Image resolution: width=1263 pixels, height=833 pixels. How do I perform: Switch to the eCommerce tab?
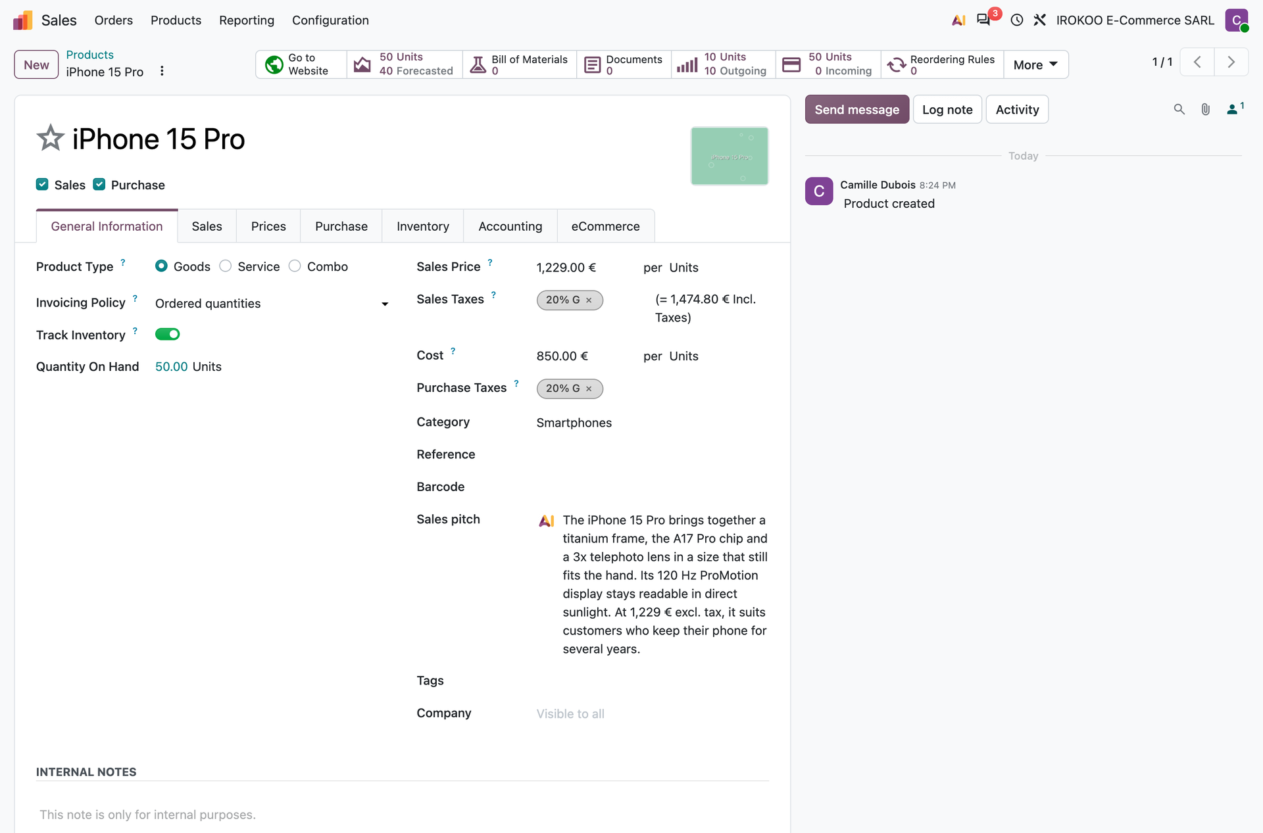(605, 226)
